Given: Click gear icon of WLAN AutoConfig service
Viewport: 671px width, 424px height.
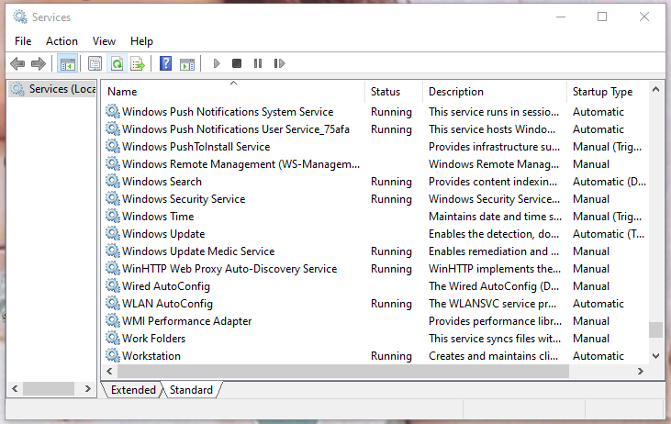Looking at the screenshot, I should [113, 304].
